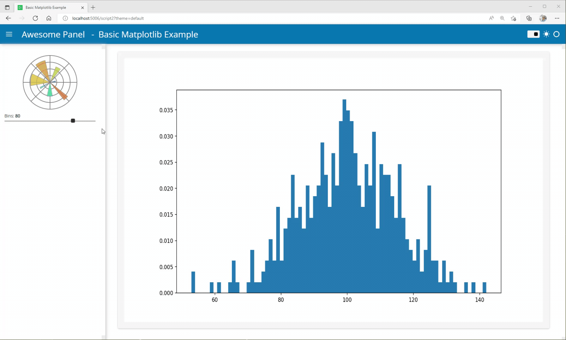This screenshot has width=566, height=340.
Task: Click the workspaces icon left of the tab bar
Action: coord(7,7)
